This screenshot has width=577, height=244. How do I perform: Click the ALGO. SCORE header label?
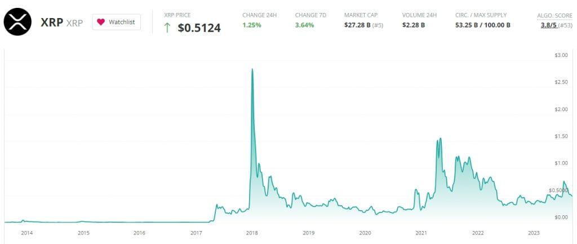[x=554, y=15]
